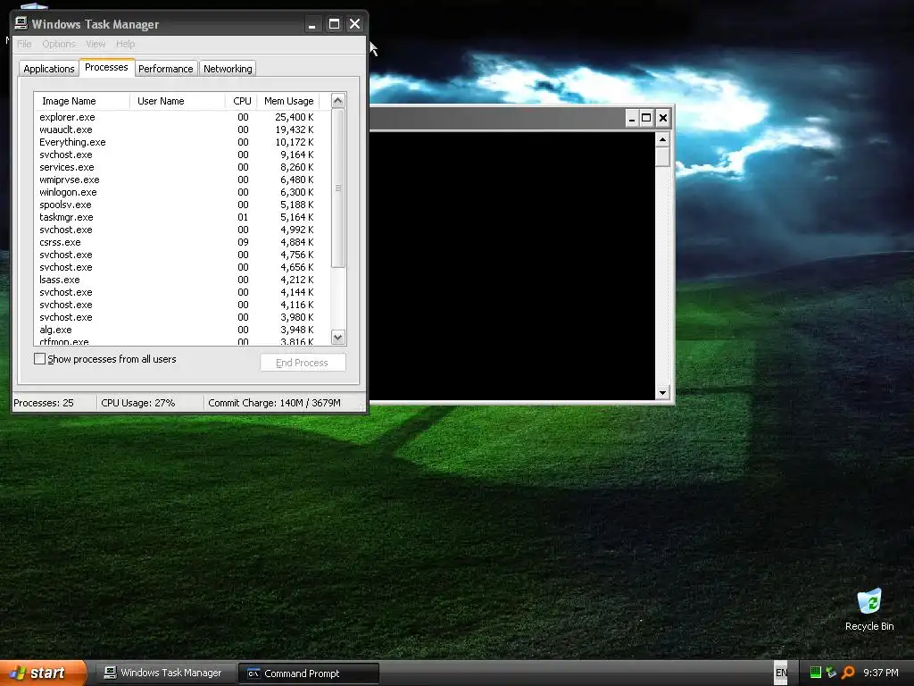Select the services.exe process row

click(x=182, y=167)
